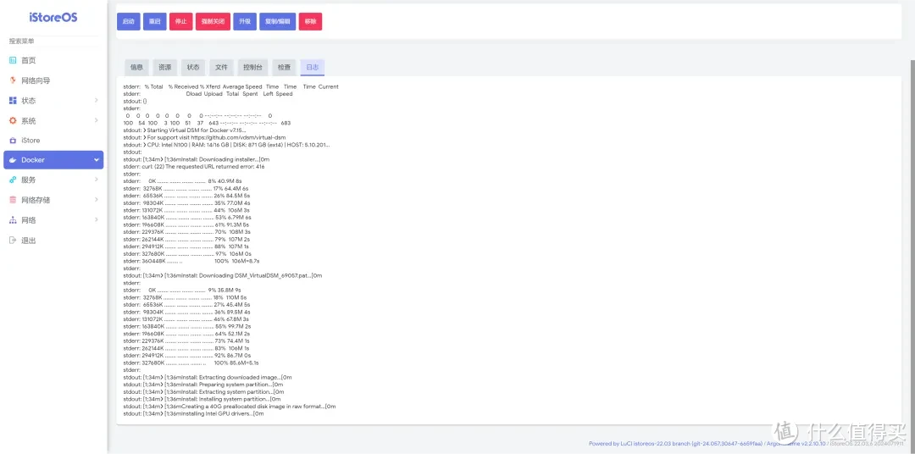The width and height of the screenshot is (915, 454).
Task: Switch to the 控制台 console tab
Action: click(252, 67)
